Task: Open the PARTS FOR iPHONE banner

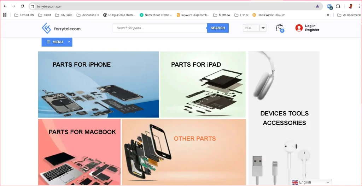Action: point(99,84)
